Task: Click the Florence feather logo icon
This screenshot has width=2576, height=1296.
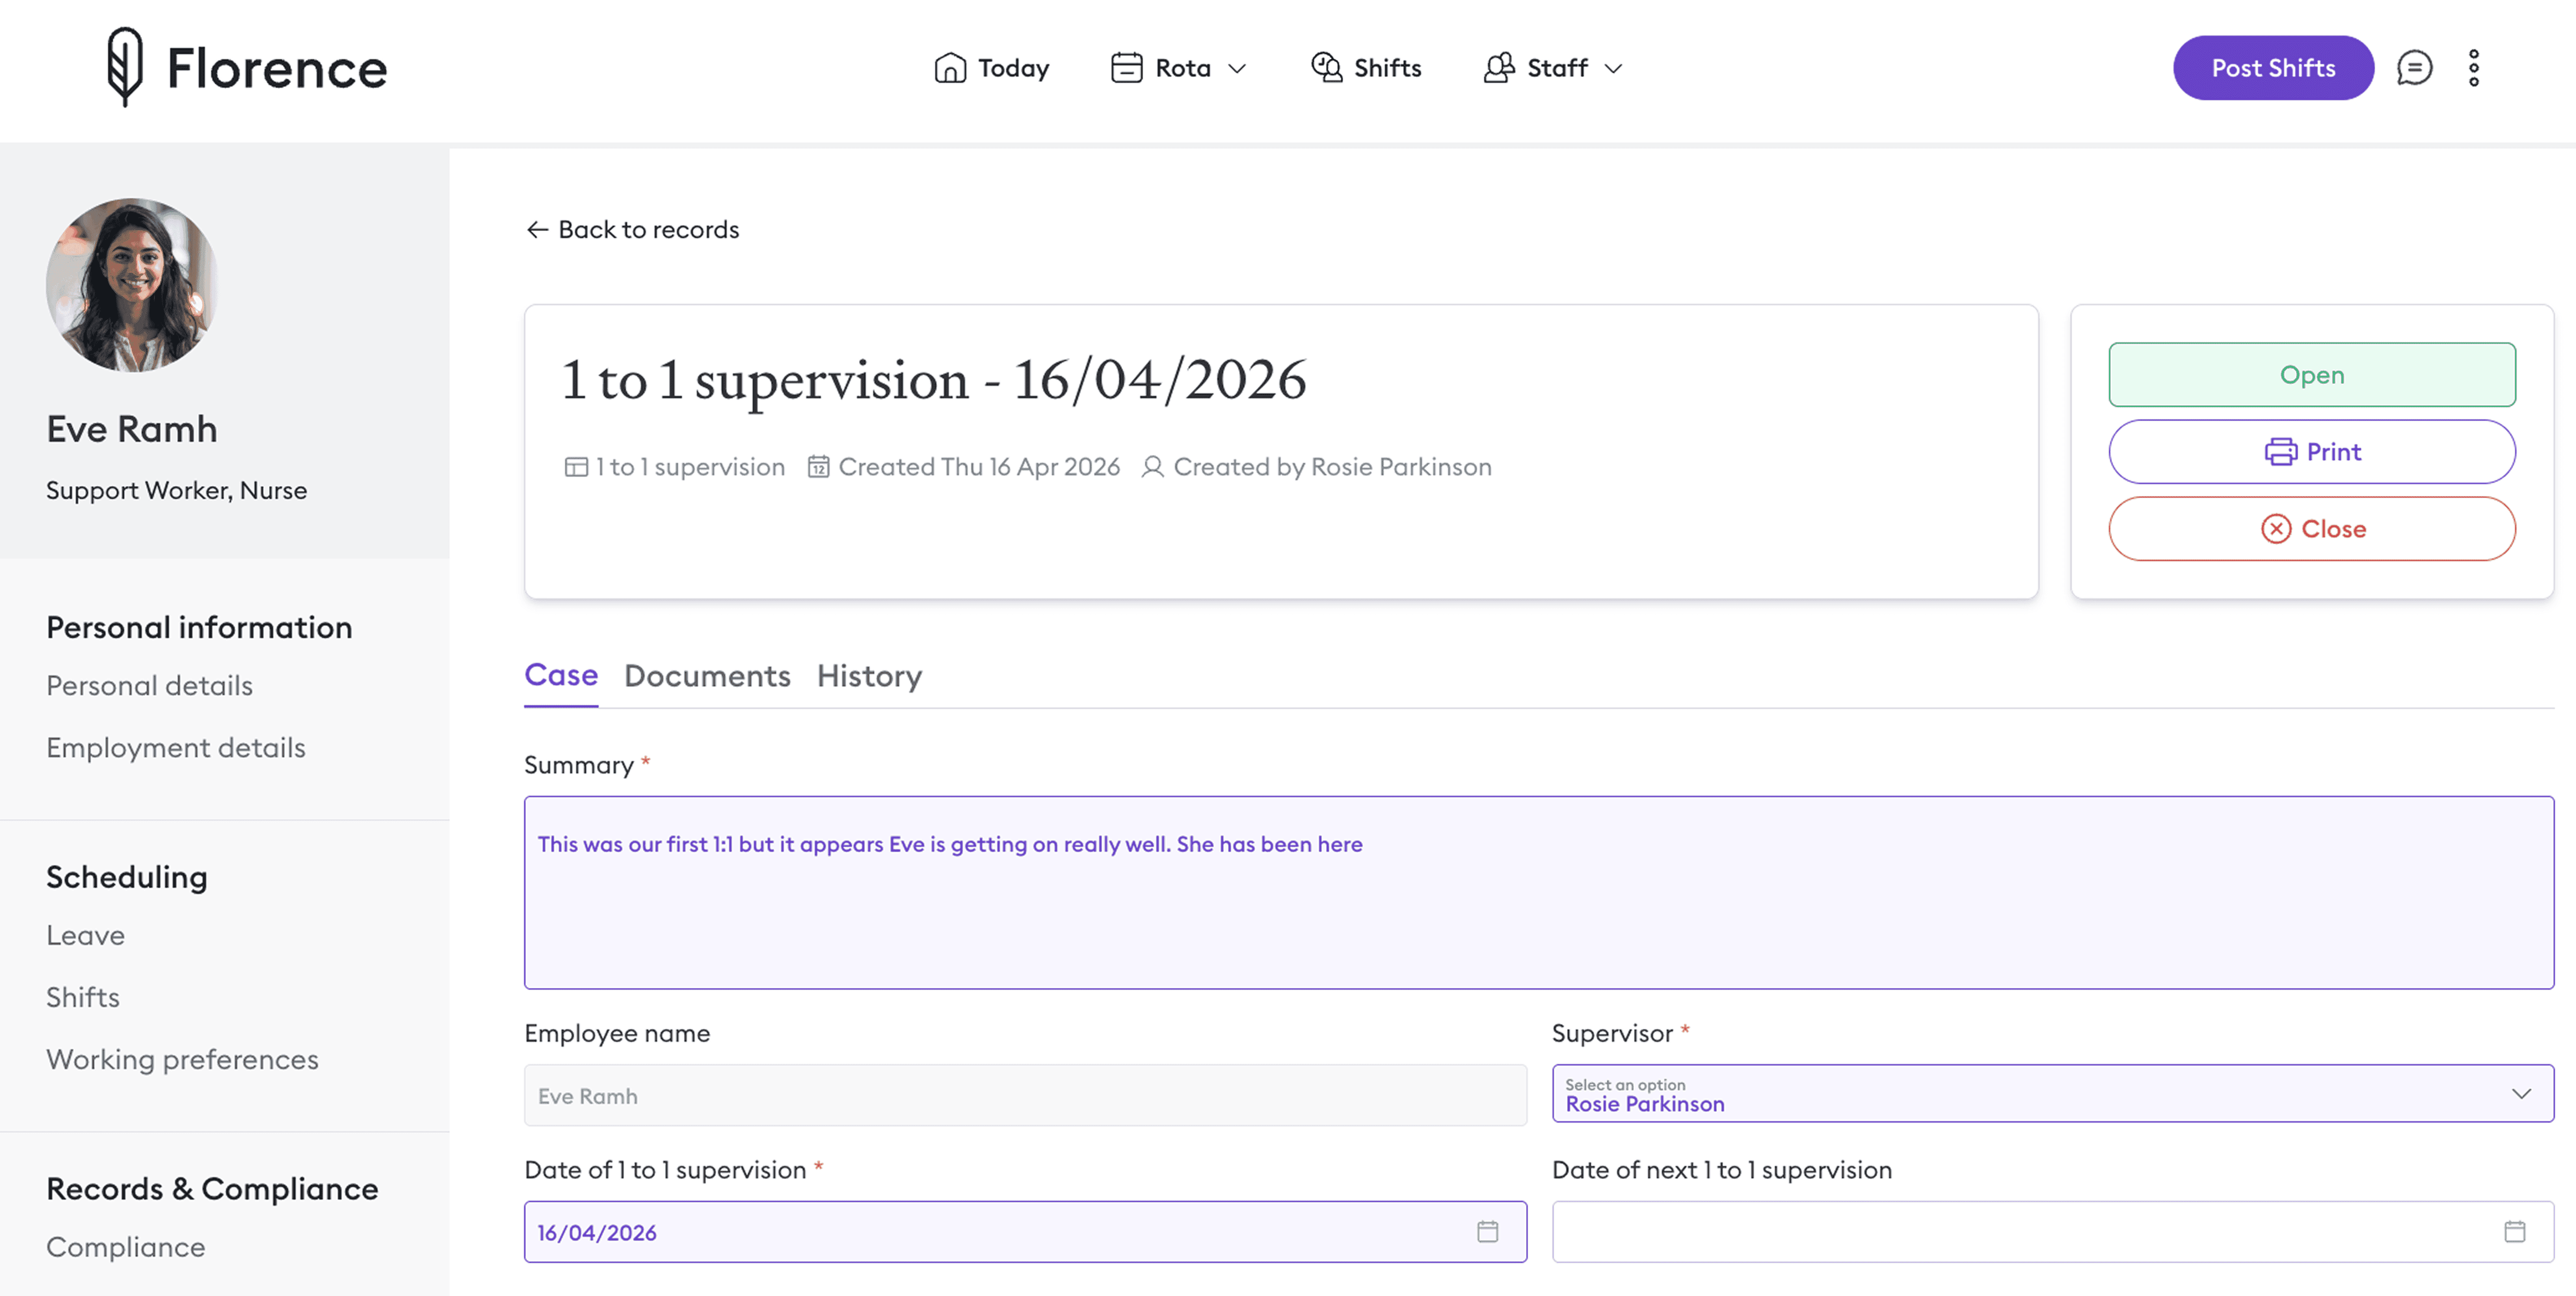Action: coord(125,67)
